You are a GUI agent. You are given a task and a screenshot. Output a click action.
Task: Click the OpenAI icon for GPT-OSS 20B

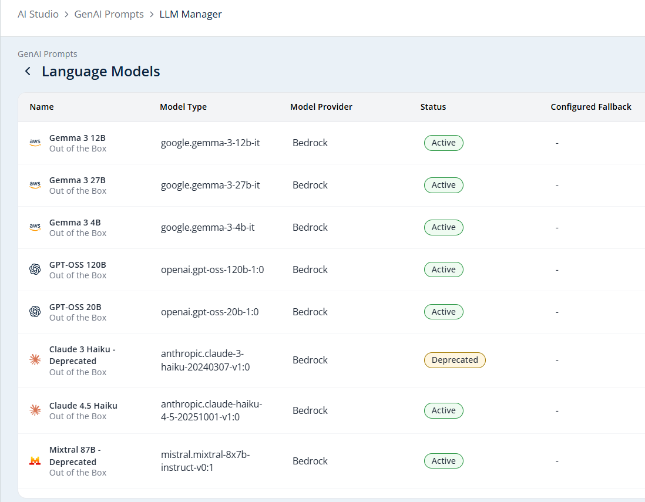click(35, 312)
